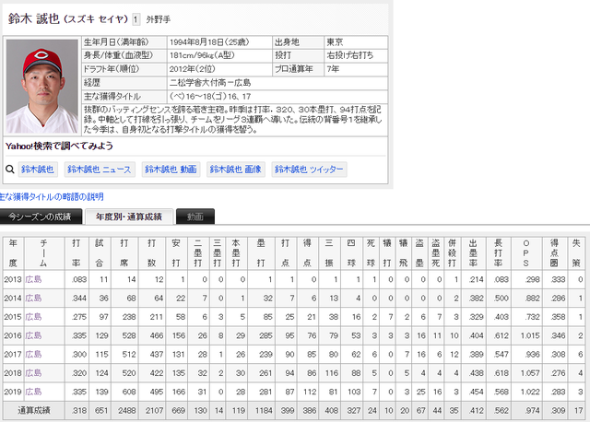Click career at-bats total 2107
This screenshot has width=590, height=422.
[154, 410]
